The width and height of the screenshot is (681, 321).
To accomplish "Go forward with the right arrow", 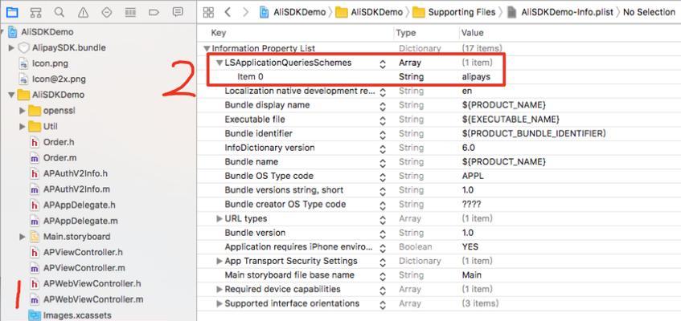I will click(245, 12).
